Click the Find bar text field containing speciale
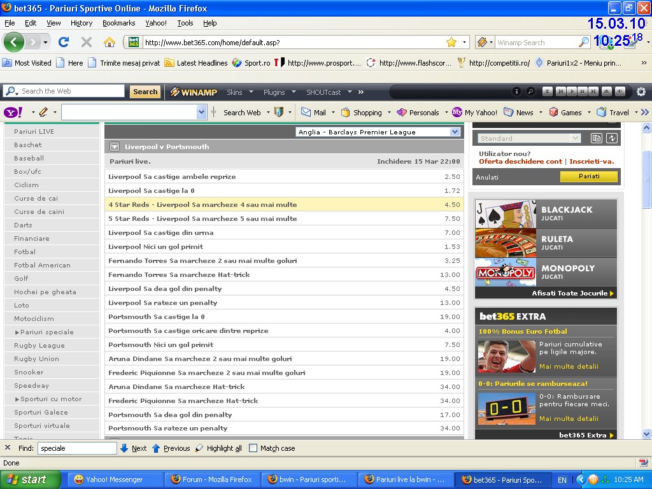652x489 pixels. coord(77,448)
